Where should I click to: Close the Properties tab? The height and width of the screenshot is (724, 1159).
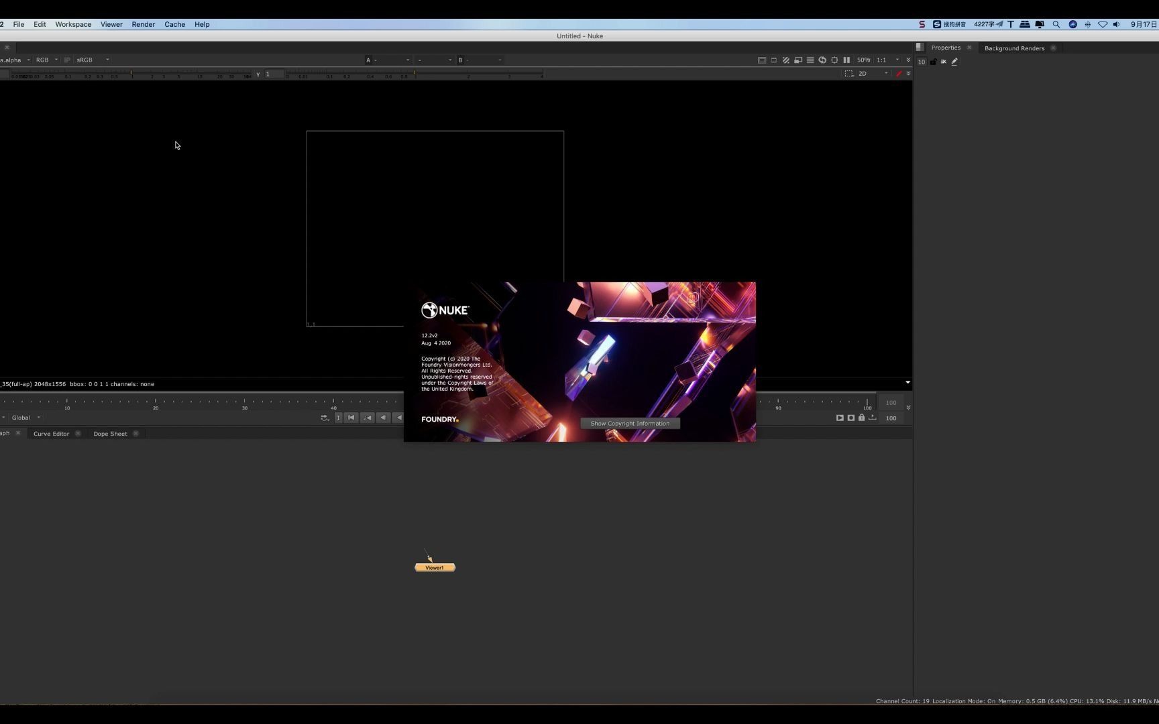(969, 48)
